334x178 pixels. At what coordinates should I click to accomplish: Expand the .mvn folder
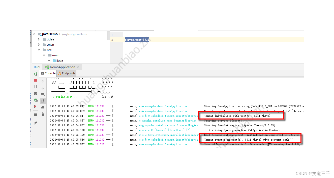pos(38,44)
